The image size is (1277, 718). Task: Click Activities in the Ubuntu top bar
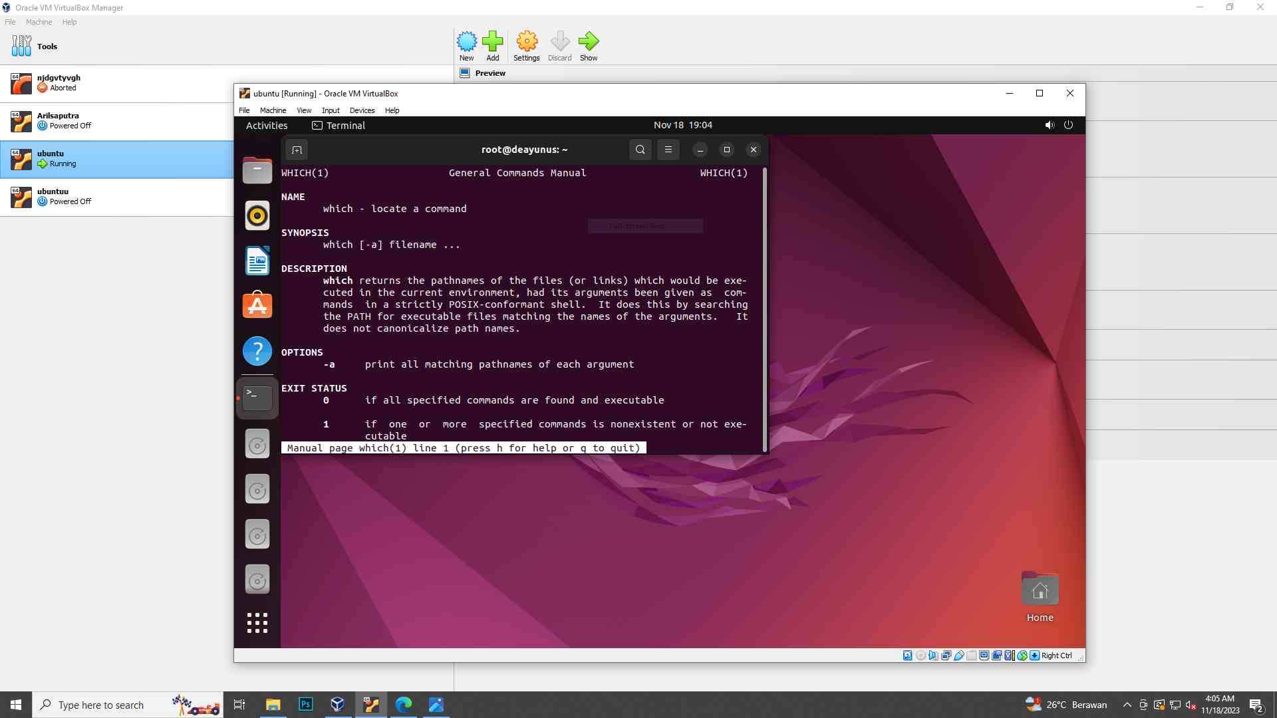pos(267,125)
